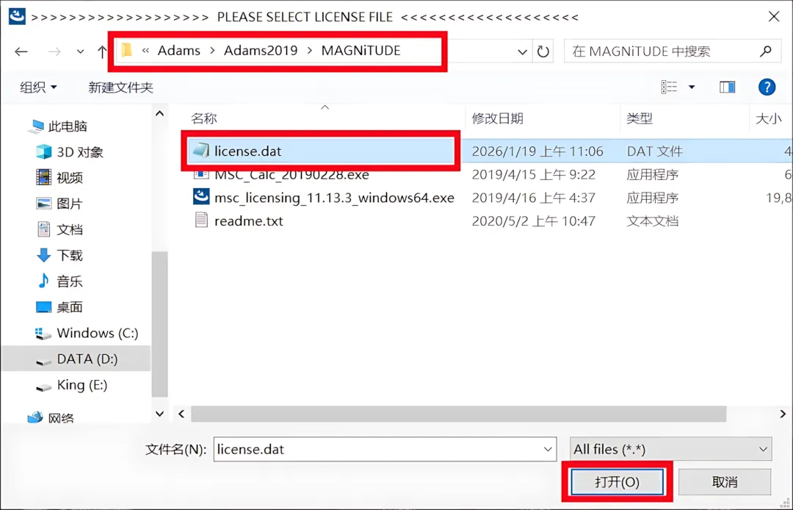Viewport: 793px width, 510px height.
Task: Select King (E:) drive
Action: [72, 385]
